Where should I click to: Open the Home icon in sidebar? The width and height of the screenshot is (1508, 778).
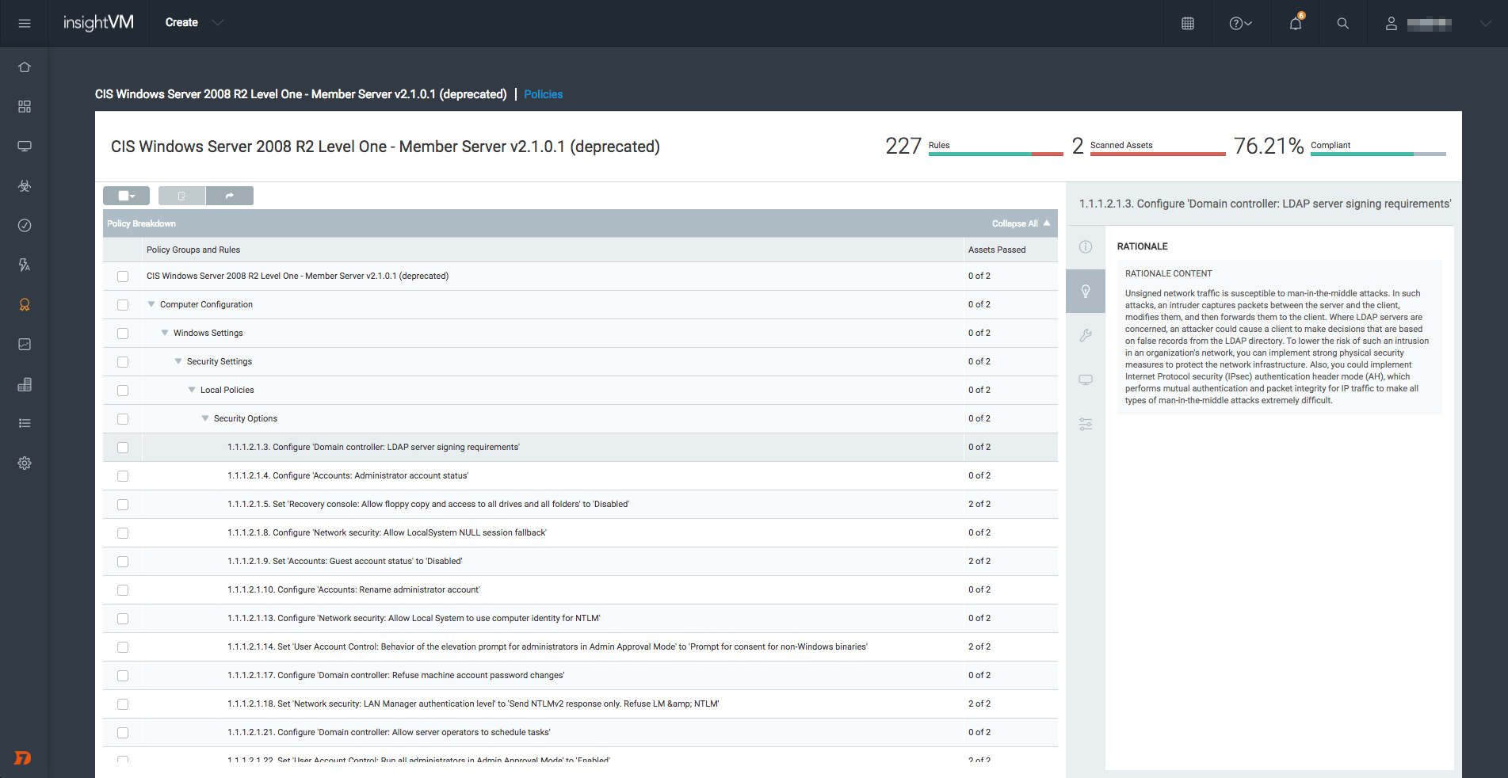25,67
